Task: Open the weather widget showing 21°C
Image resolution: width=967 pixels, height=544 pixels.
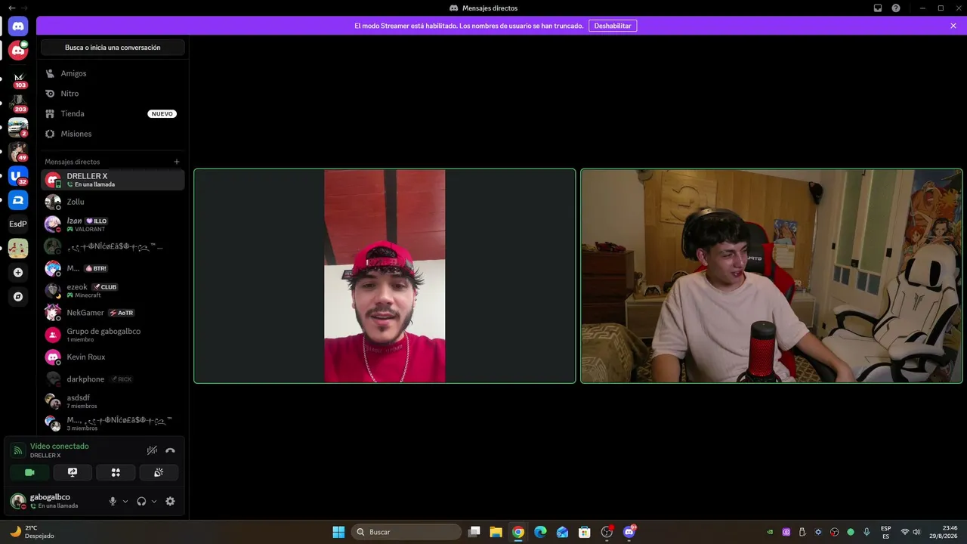Action: [32, 532]
